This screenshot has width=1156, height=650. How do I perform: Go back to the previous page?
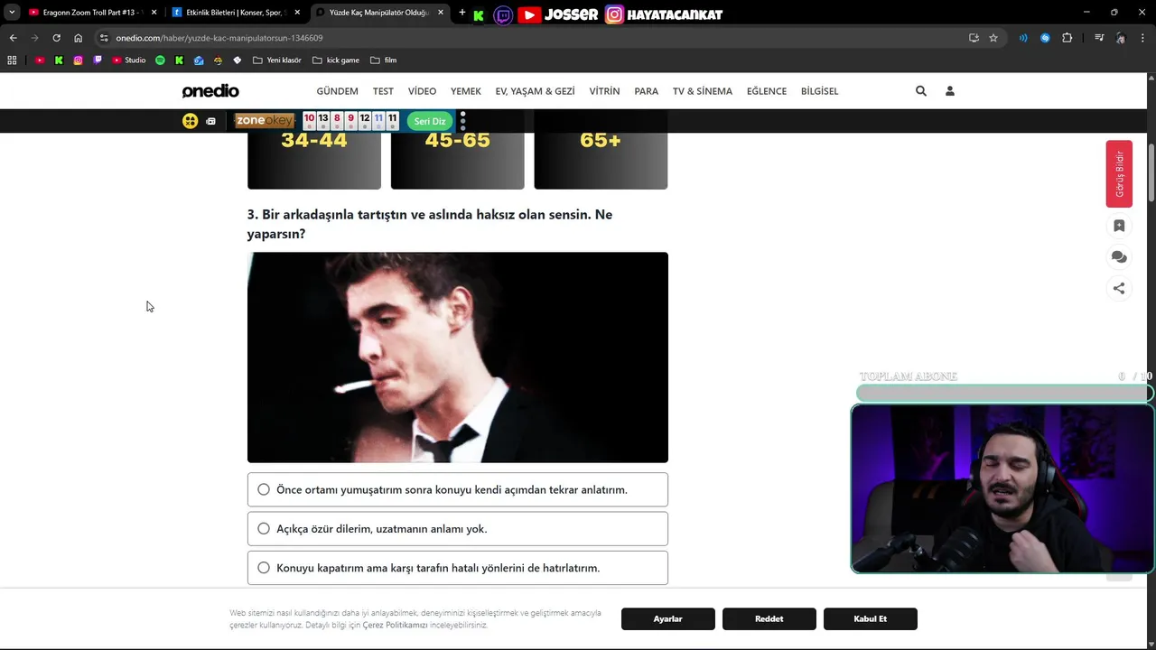coord(13,38)
